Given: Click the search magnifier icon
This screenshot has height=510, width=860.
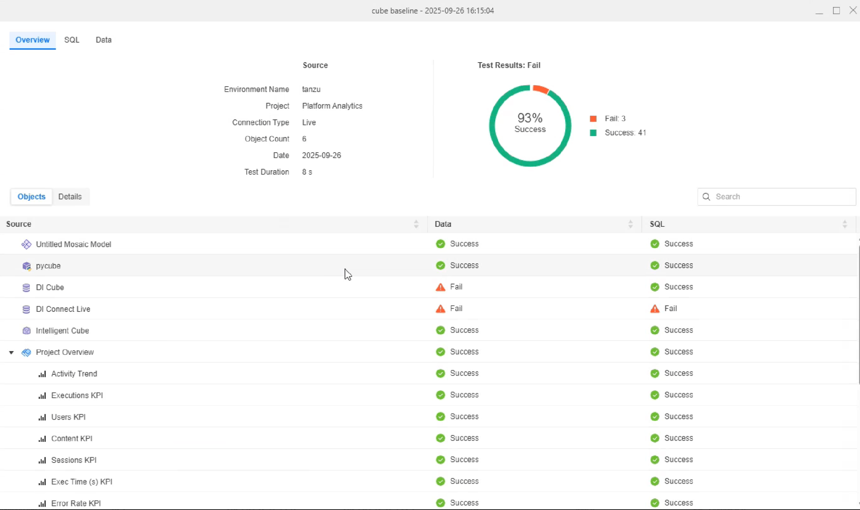Looking at the screenshot, I should (x=706, y=197).
